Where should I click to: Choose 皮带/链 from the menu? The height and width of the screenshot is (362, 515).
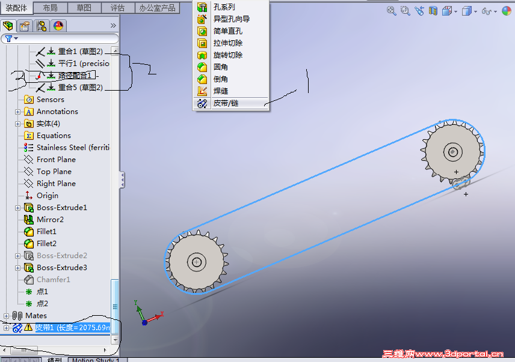pos(231,103)
